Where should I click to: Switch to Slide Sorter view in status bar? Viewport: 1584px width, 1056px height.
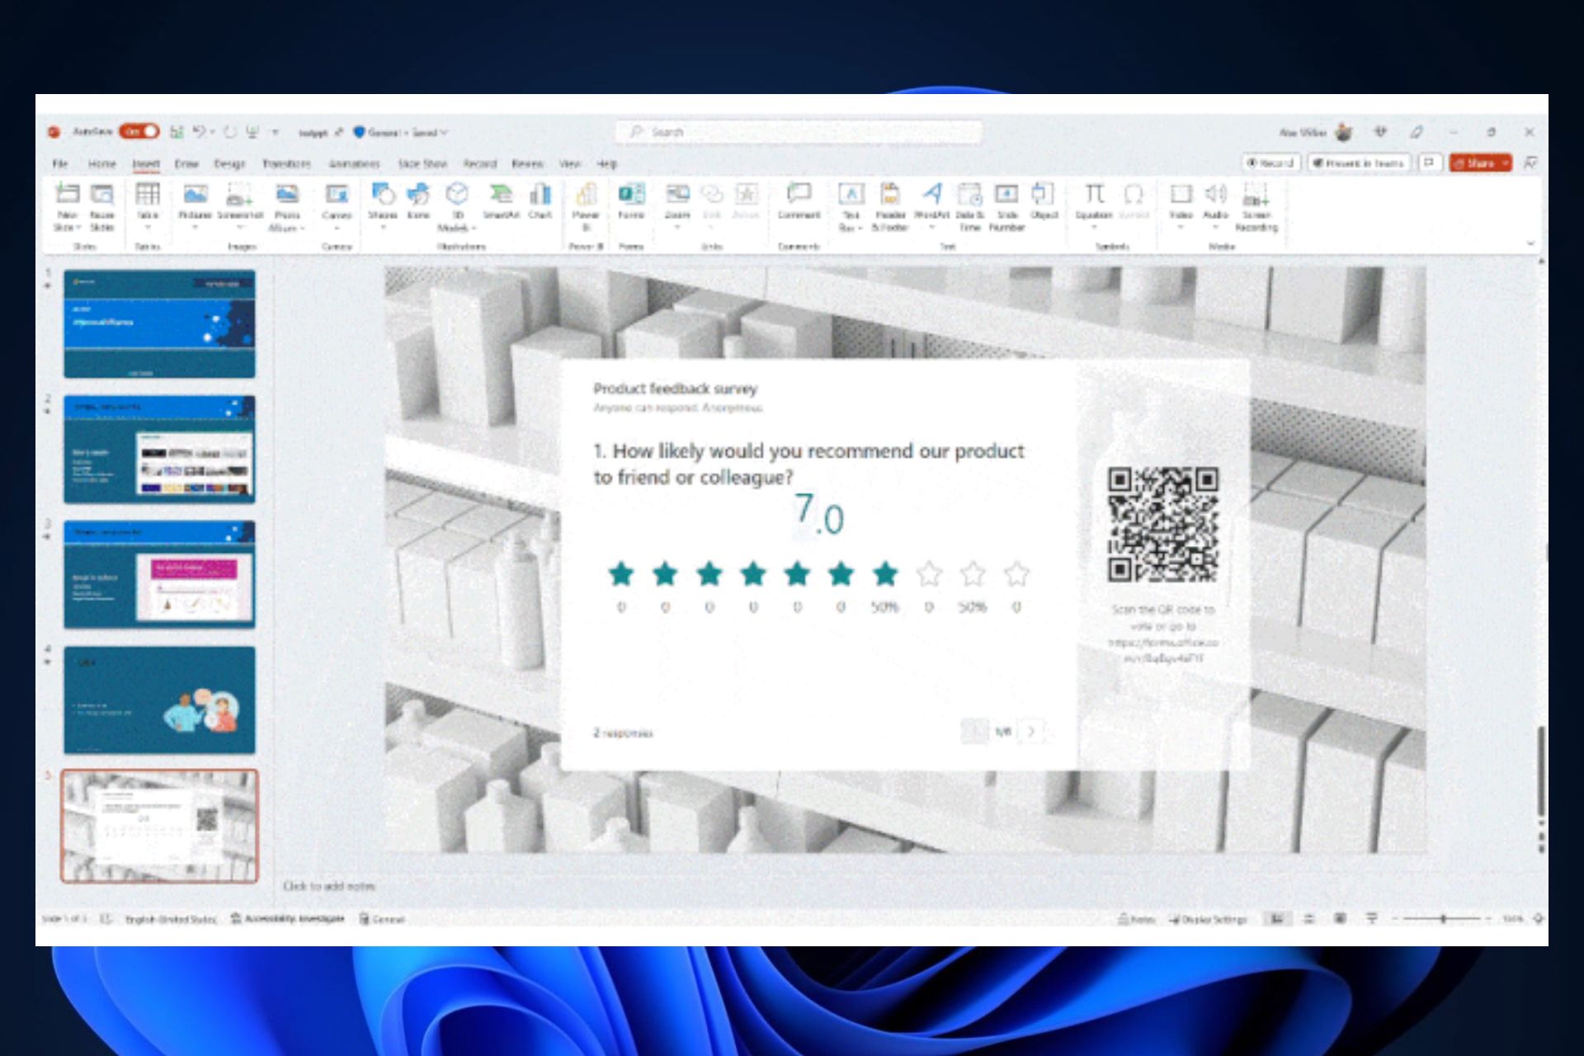1308,918
